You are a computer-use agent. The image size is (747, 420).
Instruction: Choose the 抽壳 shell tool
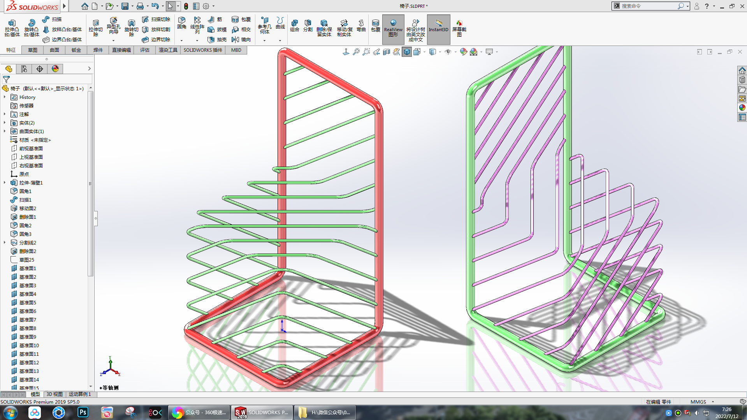tap(217, 39)
